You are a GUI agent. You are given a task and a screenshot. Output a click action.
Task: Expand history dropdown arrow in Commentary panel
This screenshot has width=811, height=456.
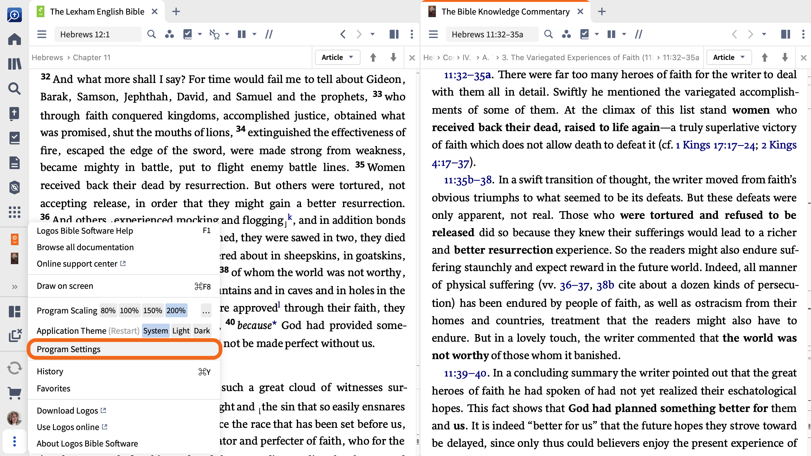click(764, 34)
